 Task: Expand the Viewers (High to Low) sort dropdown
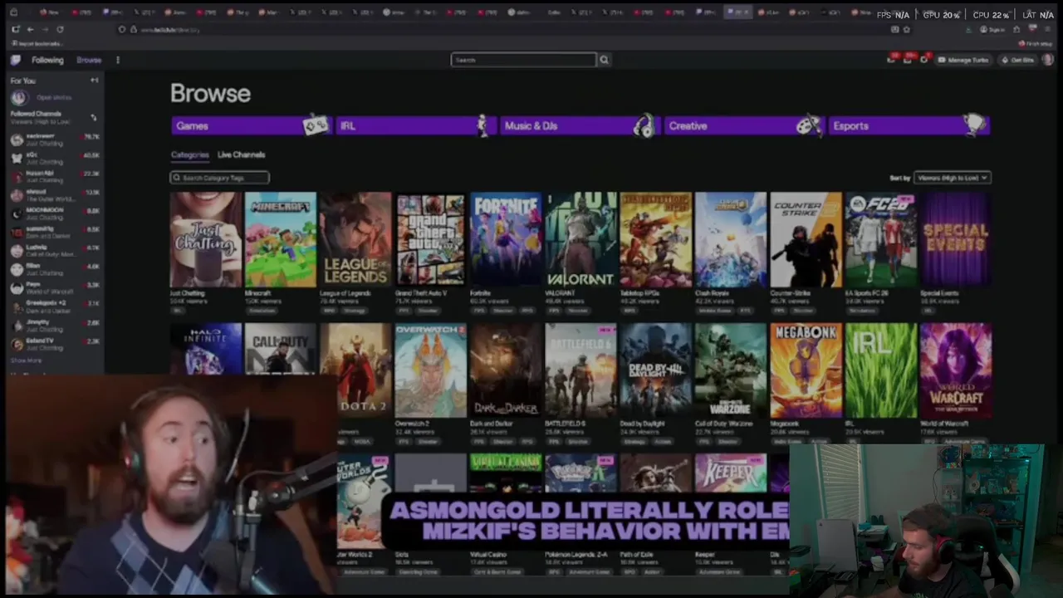click(952, 178)
